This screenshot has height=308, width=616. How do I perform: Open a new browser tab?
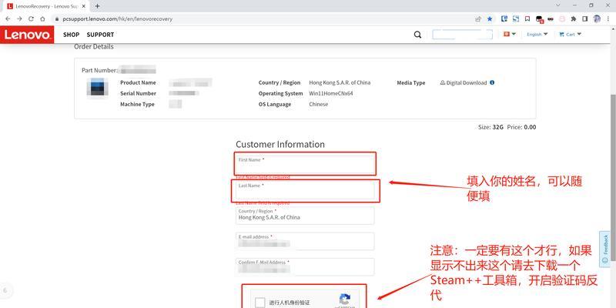pyautogui.click(x=98, y=6)
